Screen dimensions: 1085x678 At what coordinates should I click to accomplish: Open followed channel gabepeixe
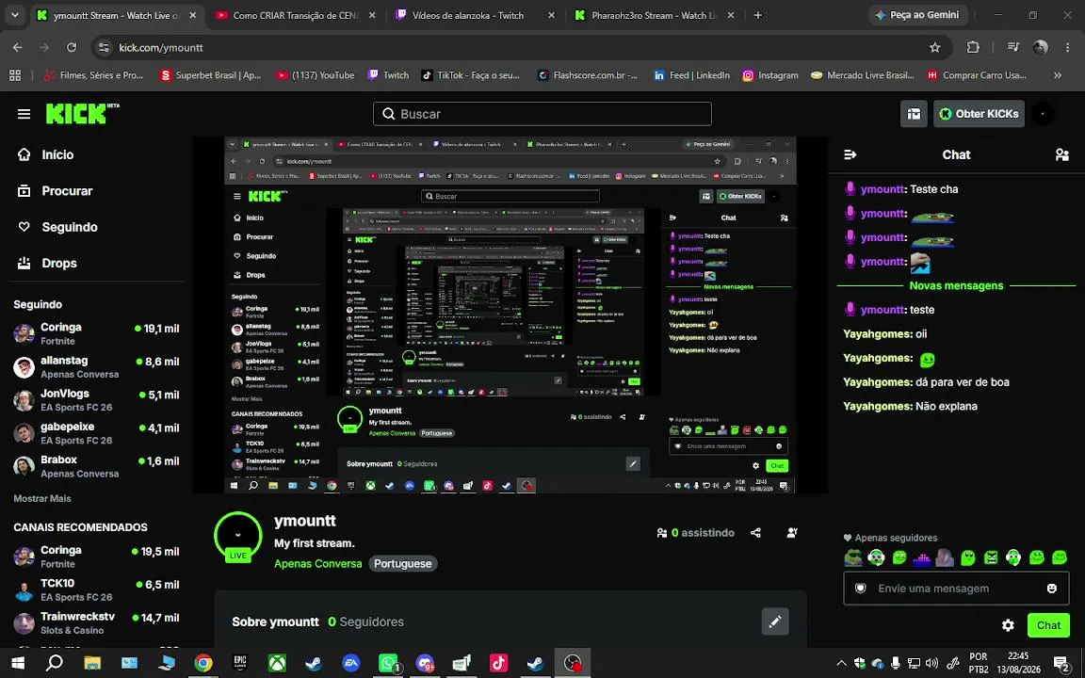pos(96,433)
